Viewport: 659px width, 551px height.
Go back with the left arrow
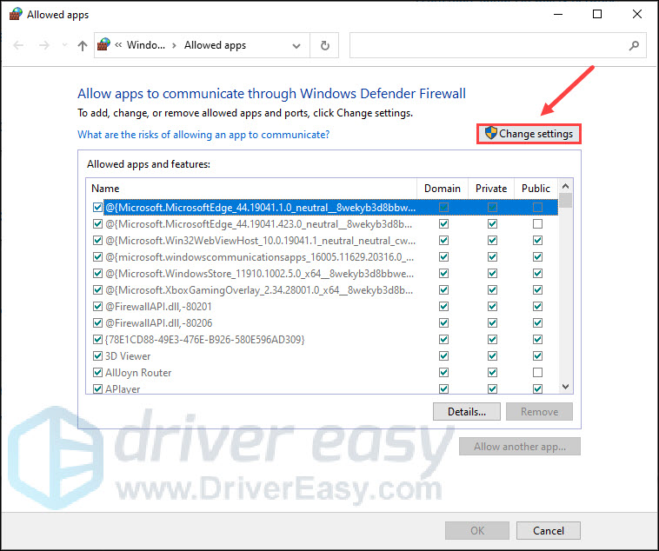tap(18, 45)
